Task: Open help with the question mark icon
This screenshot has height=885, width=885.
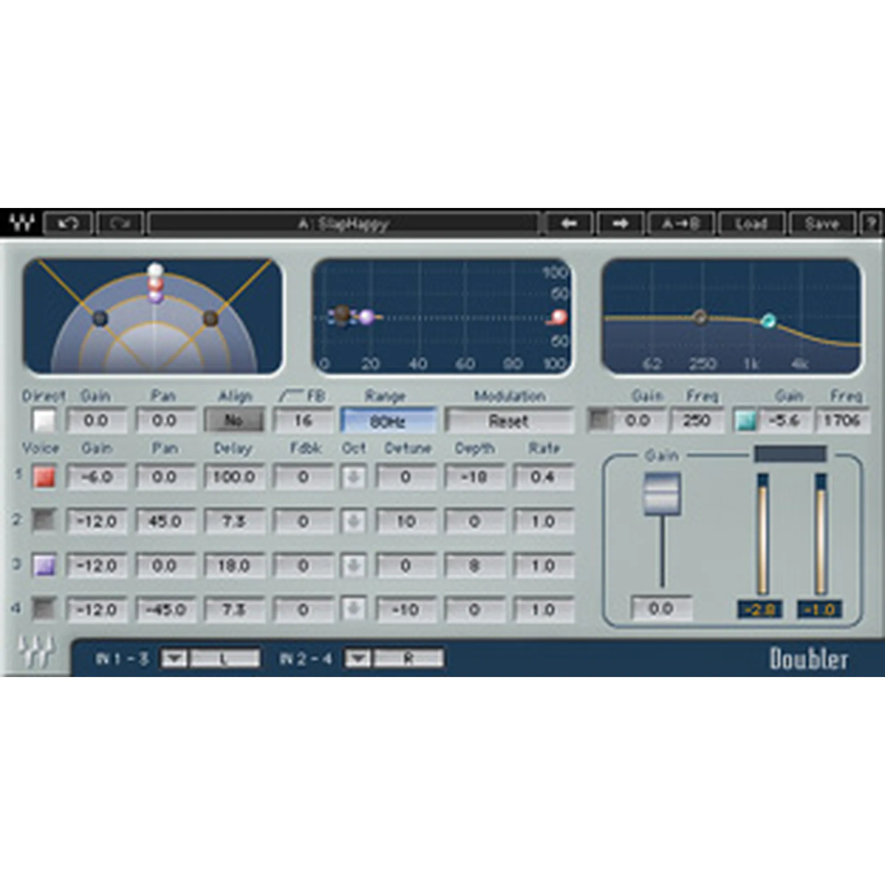Action: click(870, 223)
